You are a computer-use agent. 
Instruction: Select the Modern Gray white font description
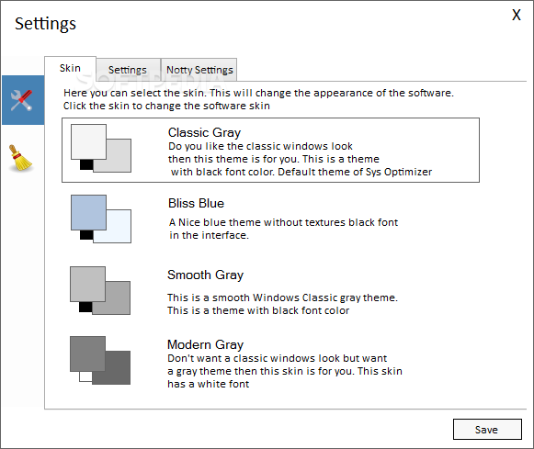(285, 371)
